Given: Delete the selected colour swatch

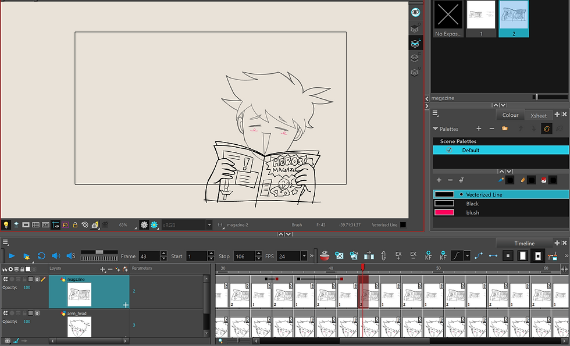Looking at the screenshot, I should tap(450, 180).
